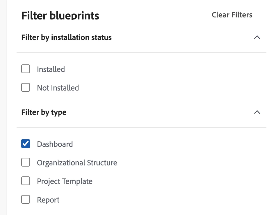Select the Project Template checkbox

click(x=26, y=181)
